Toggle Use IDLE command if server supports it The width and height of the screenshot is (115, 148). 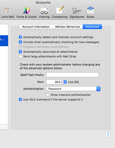[x=20, y=99]
